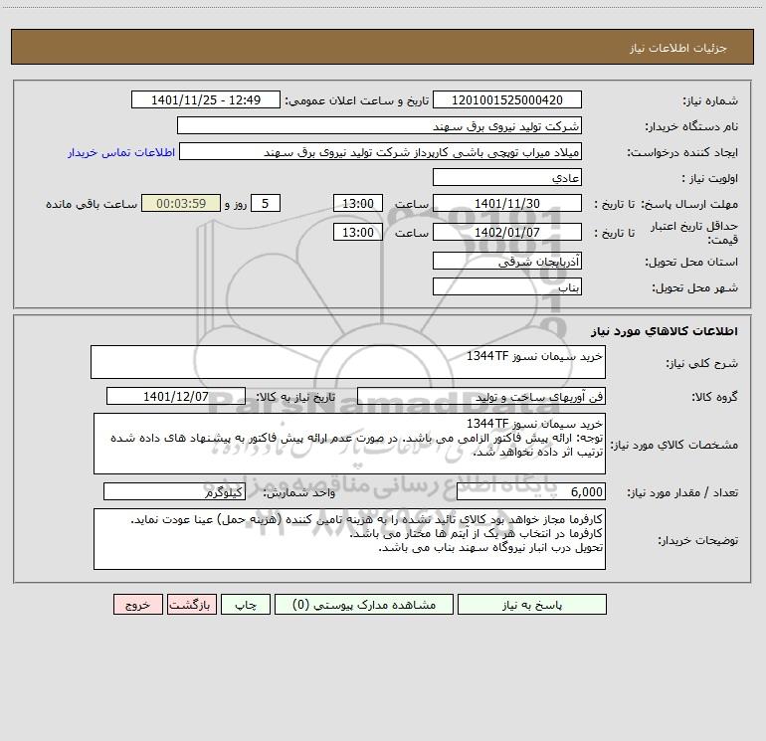Click the remaining time countdown 00:03:59
The height and width of the screenshot is (741, 766).
[181, 203]
